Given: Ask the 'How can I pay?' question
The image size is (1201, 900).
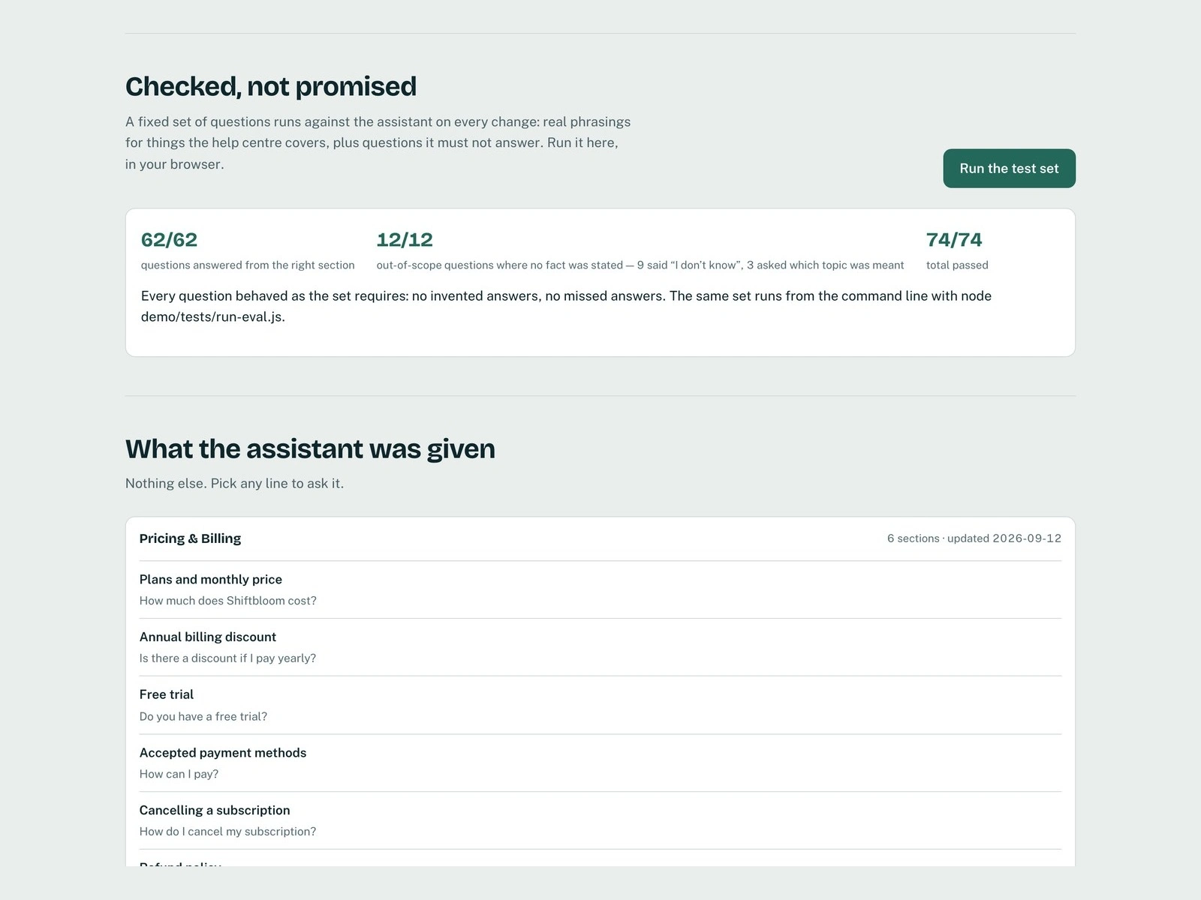Looking at the screenshot, I should (x=179, y=774).
